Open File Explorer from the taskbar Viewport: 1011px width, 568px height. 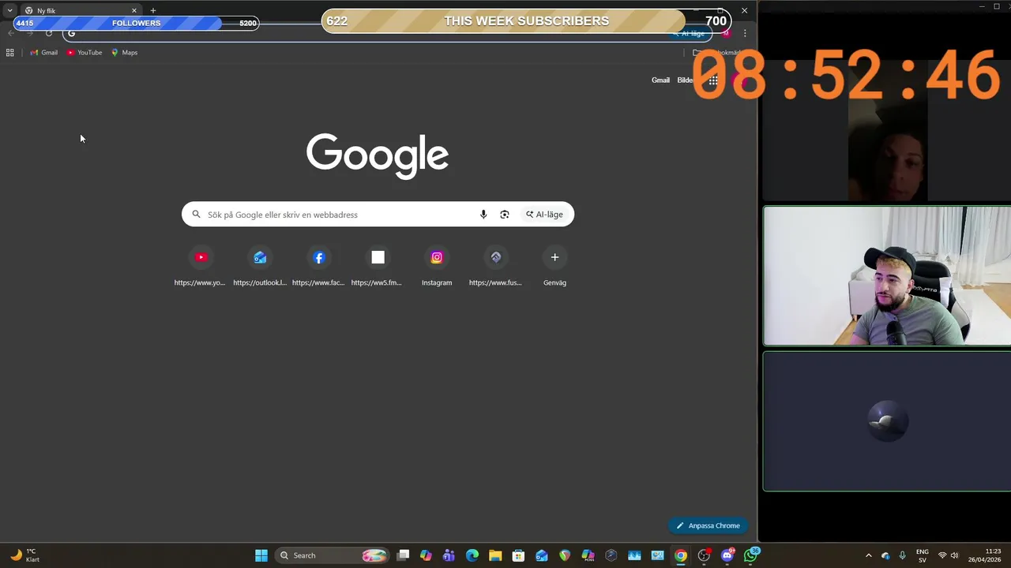coord(495,555)
